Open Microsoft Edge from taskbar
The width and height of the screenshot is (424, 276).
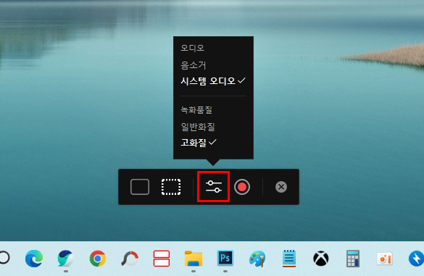pos(34,259)
